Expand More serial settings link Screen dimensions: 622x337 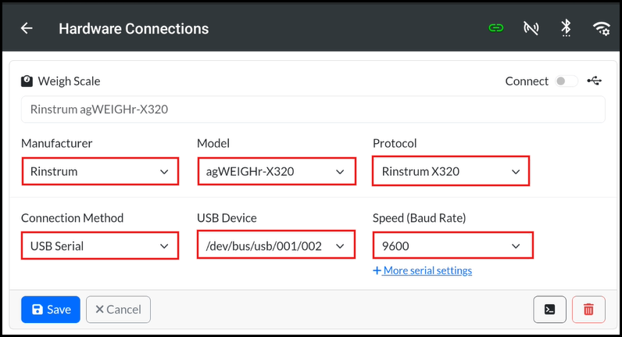(423, 271)
